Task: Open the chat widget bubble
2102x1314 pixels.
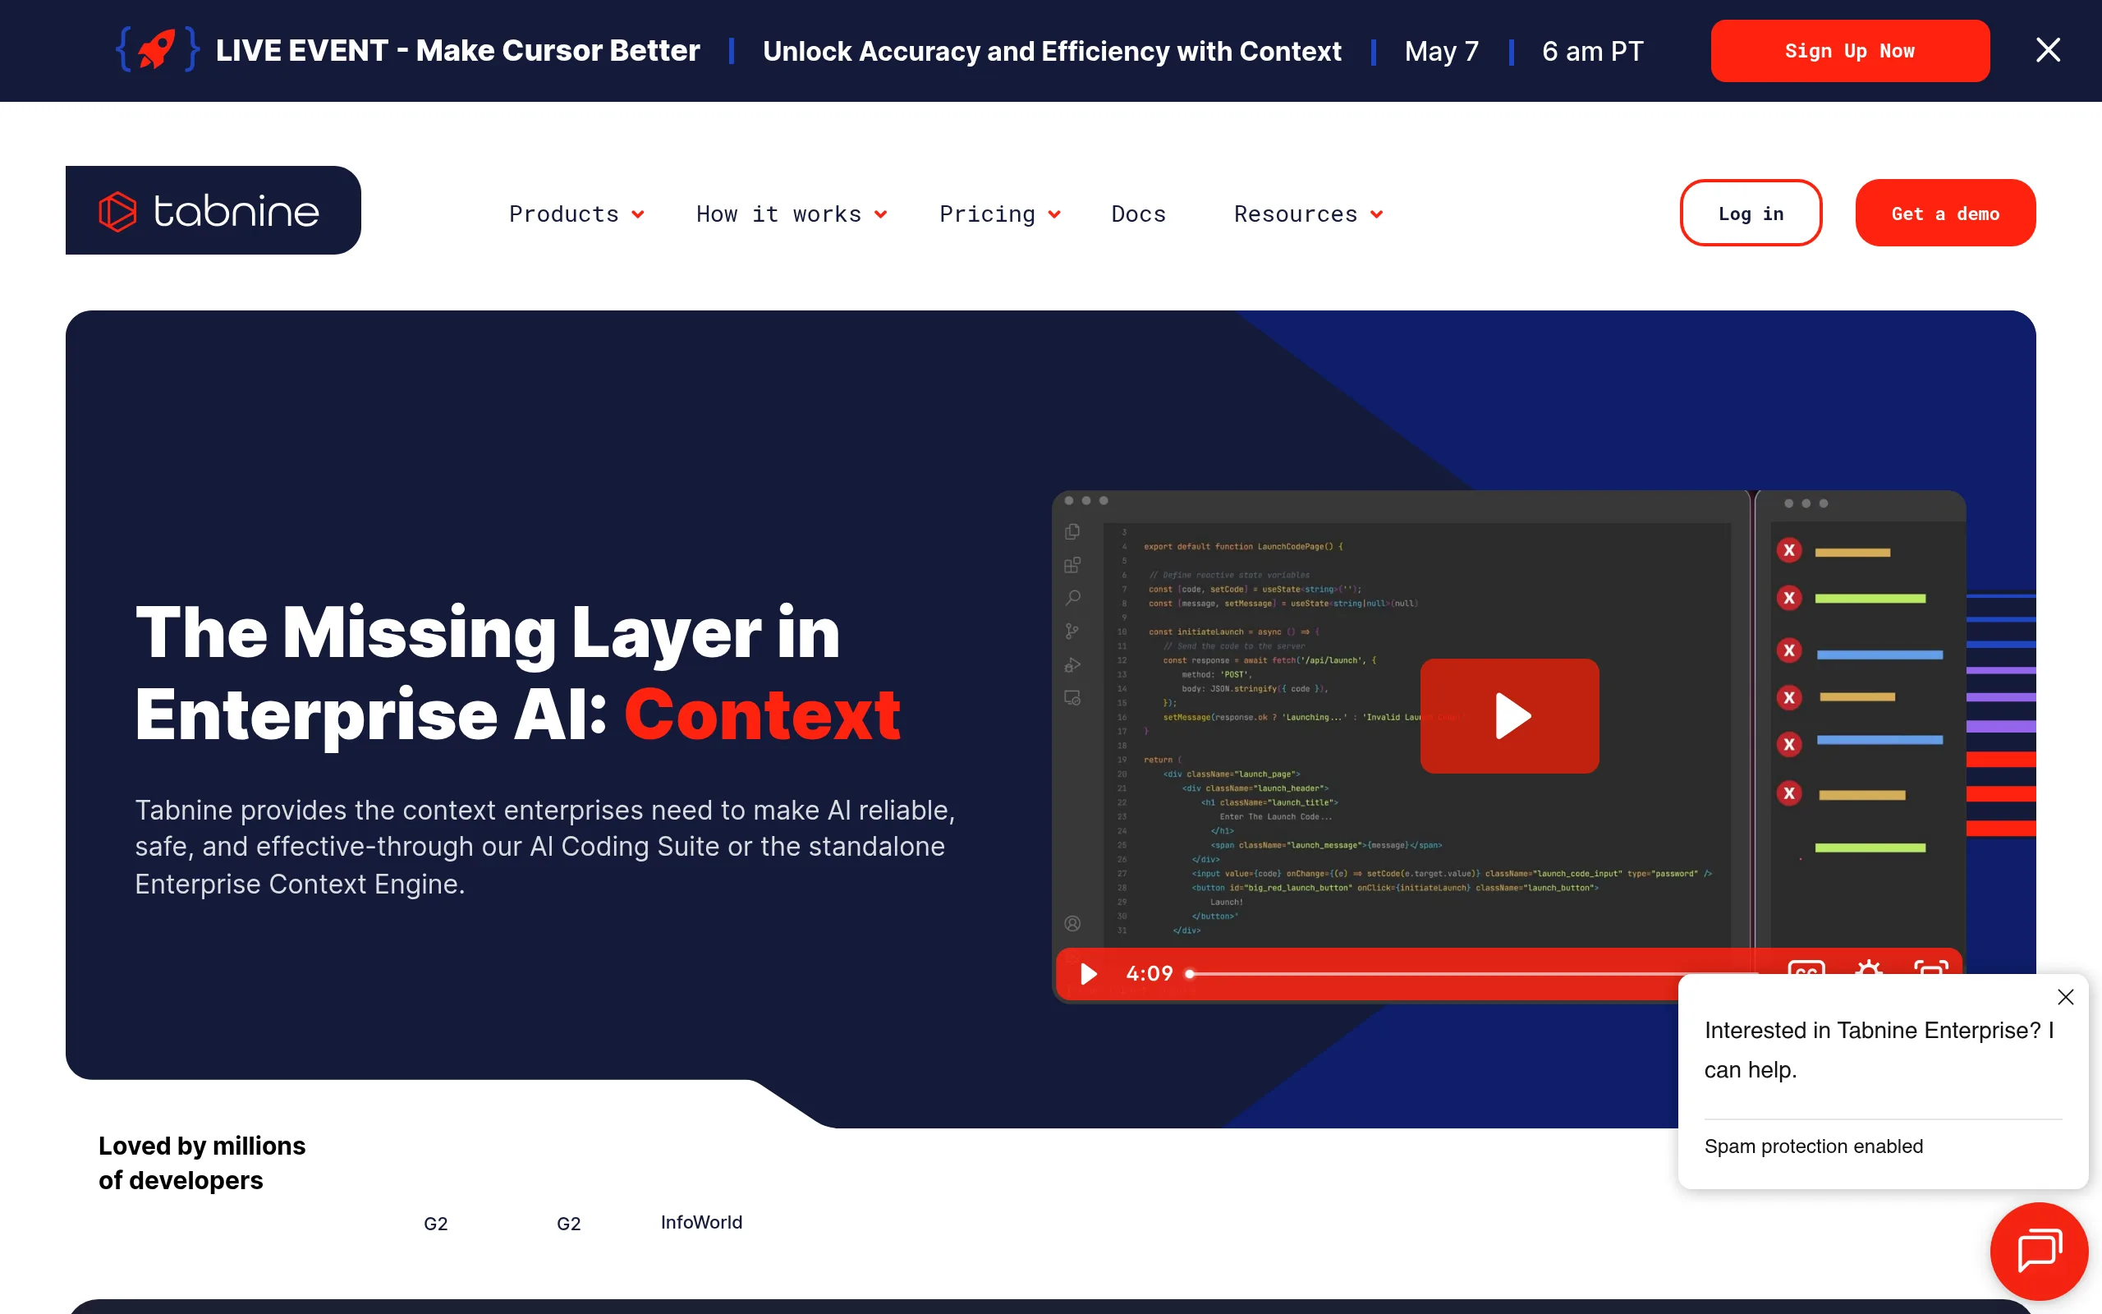Action: point(2038,1251)
